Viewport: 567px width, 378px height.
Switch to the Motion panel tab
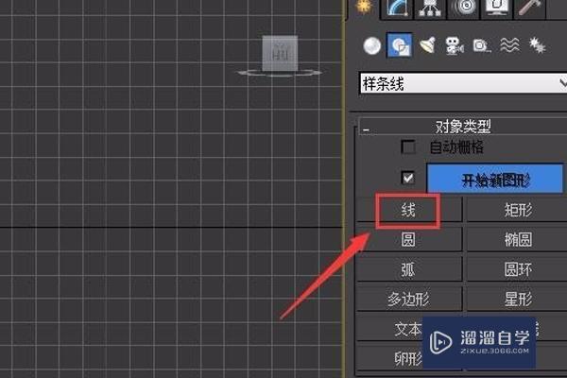[x=464, y=8]
